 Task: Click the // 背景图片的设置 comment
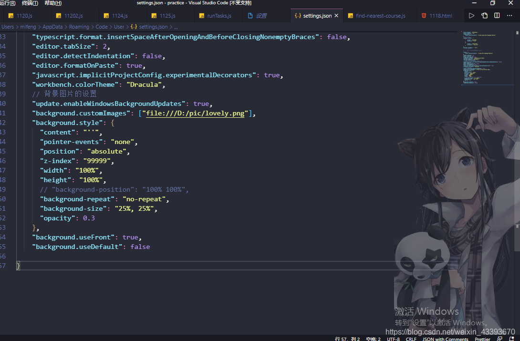point(64,94)
